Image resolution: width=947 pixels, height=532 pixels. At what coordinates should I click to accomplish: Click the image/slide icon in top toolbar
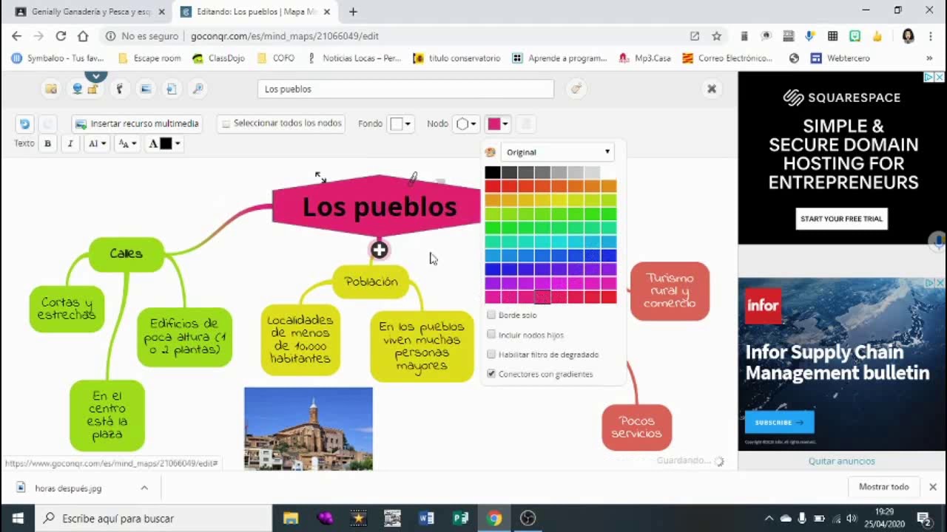click(146, 89)
